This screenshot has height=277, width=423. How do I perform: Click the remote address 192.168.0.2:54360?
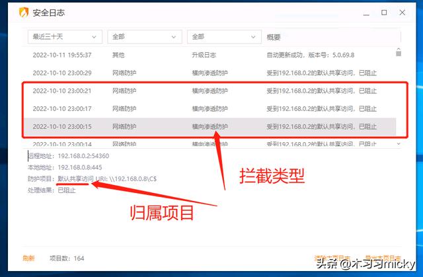coord(83,156)
